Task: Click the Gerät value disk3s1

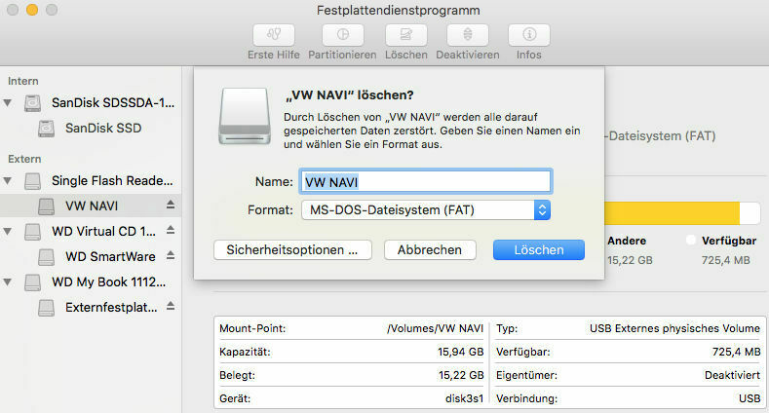Action: coord(464,399)
